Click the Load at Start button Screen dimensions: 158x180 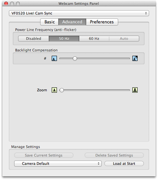point(124,164)
